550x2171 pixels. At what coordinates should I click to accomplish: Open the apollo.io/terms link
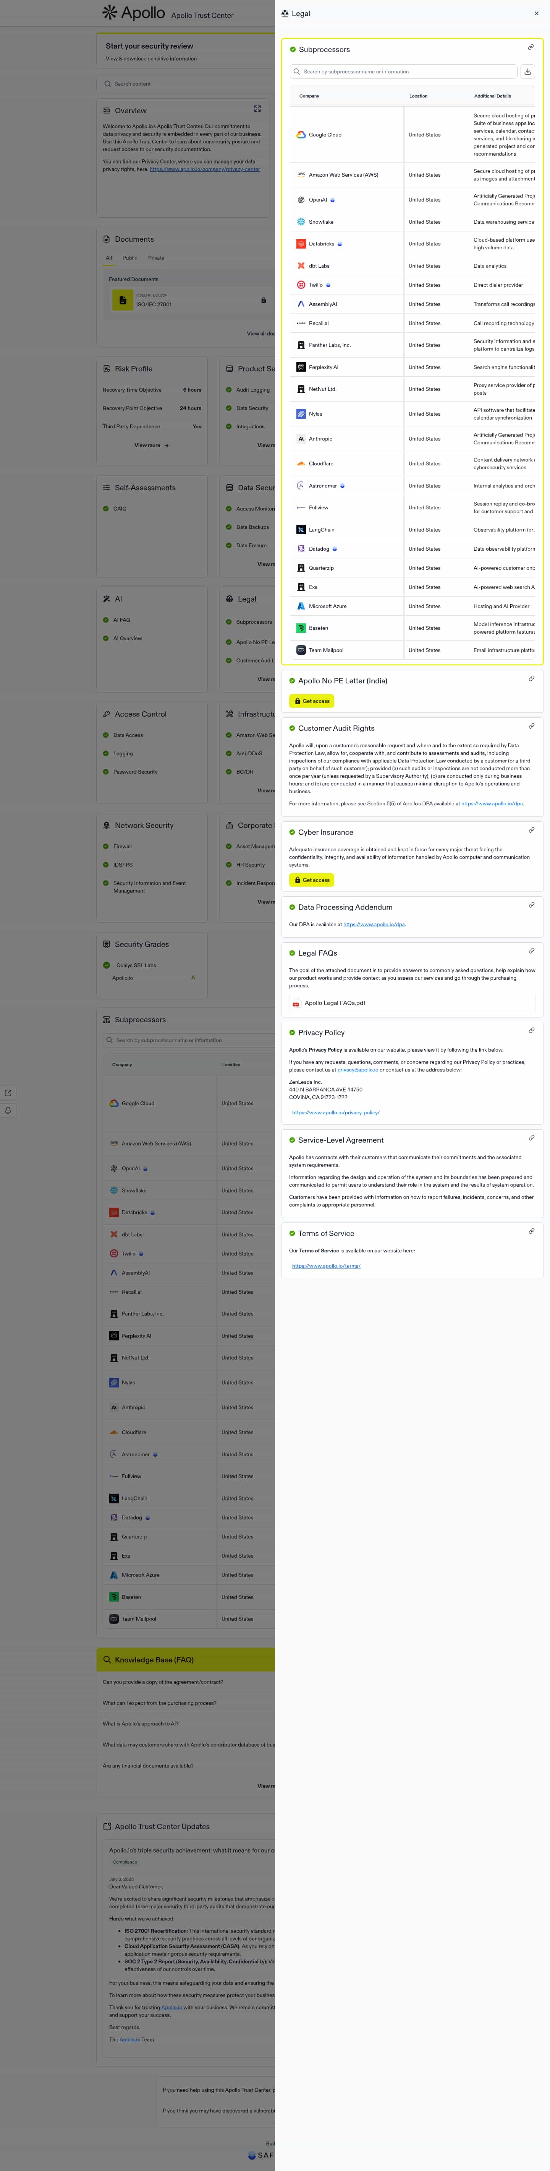[x=326, y=1266]
